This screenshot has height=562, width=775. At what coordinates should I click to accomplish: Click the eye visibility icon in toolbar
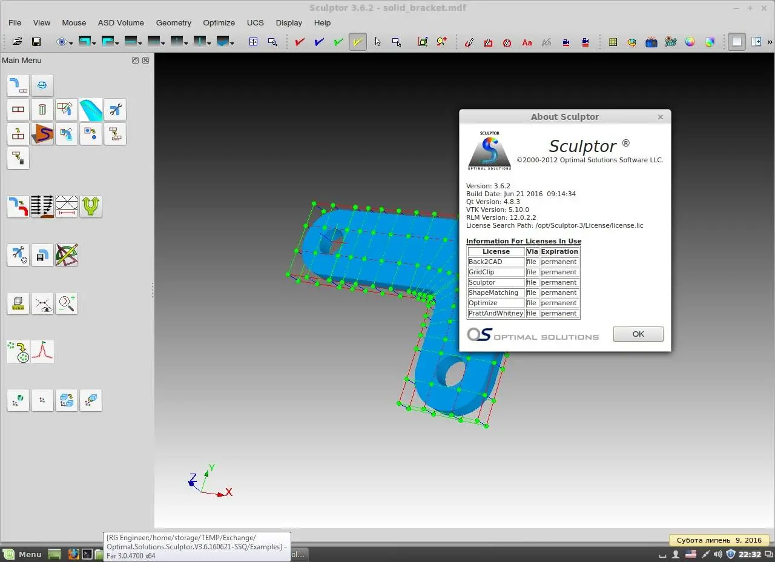[x=61, y=42]
